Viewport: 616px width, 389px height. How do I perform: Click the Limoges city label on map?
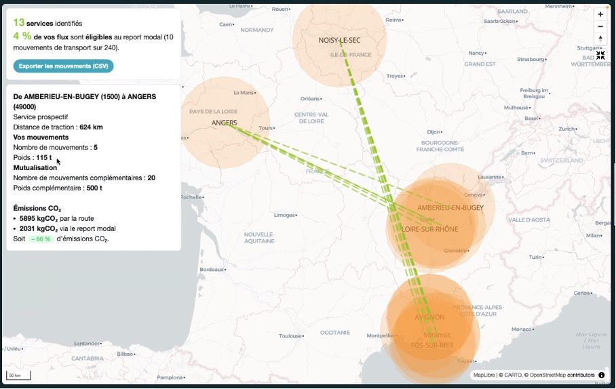coord(285,215)
